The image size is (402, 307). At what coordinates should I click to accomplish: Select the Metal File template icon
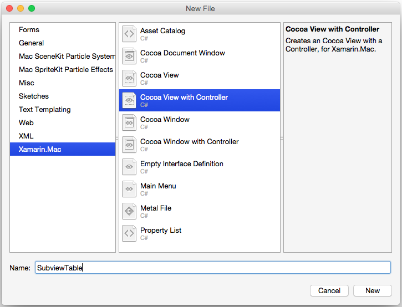coord(129,211)
